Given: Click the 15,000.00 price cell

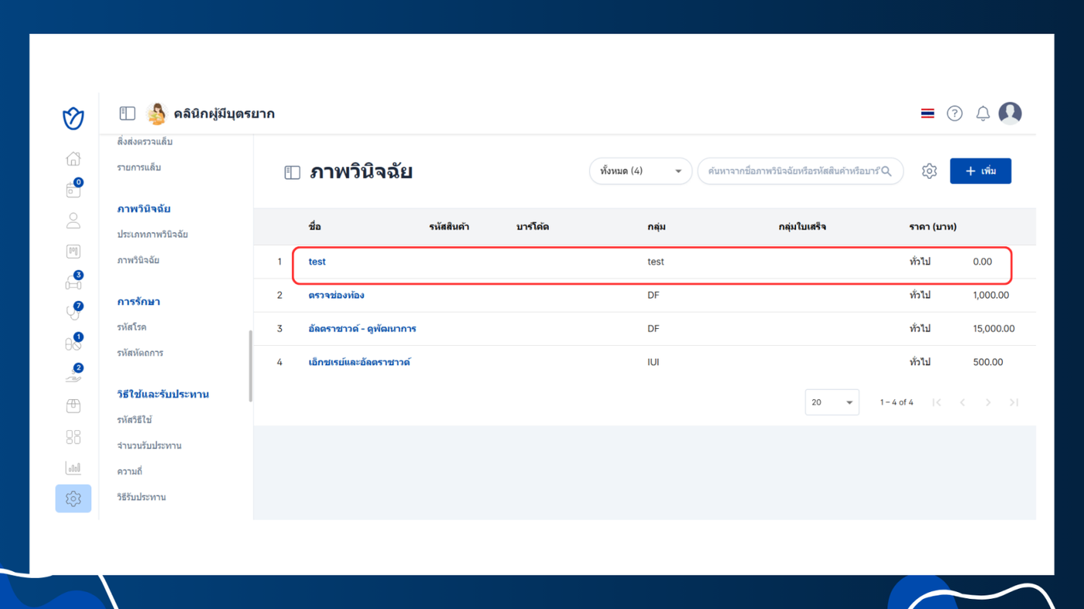Looking at the screenshot, I should 993,328.
